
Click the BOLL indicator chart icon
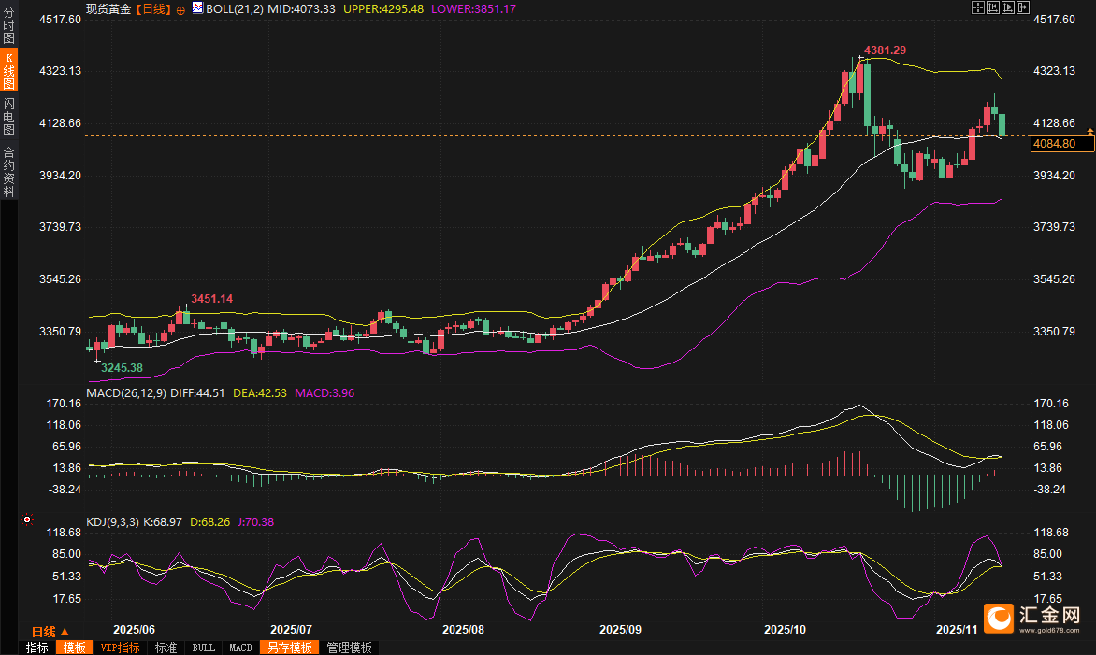196,7
